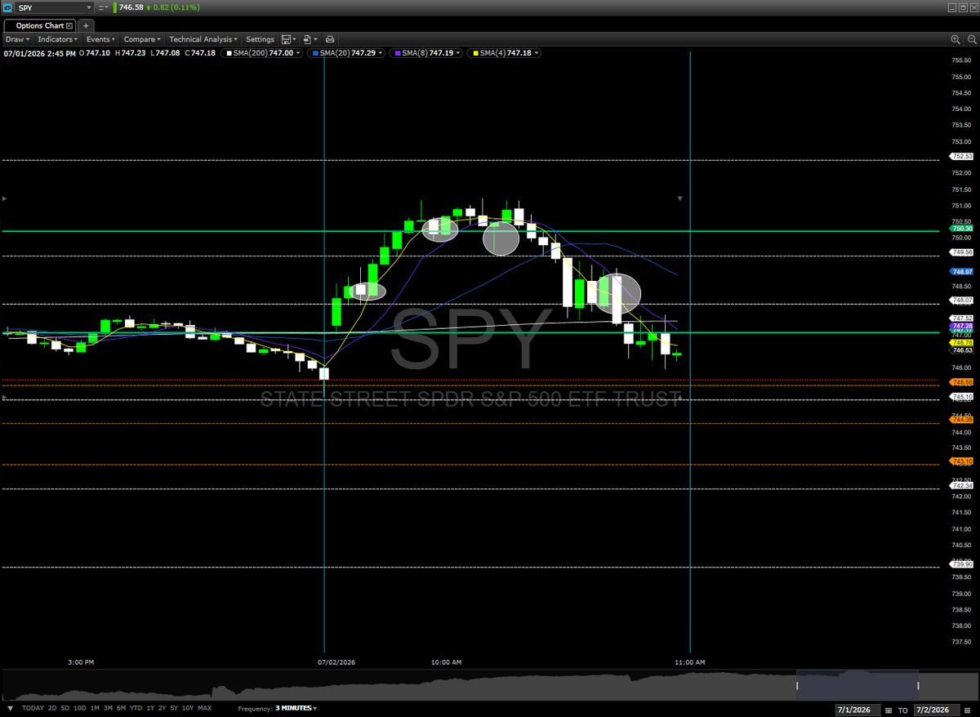The width and height of the screenshot is (980, 717).
Task: Open the save chart menu
Action: [287, 39]
